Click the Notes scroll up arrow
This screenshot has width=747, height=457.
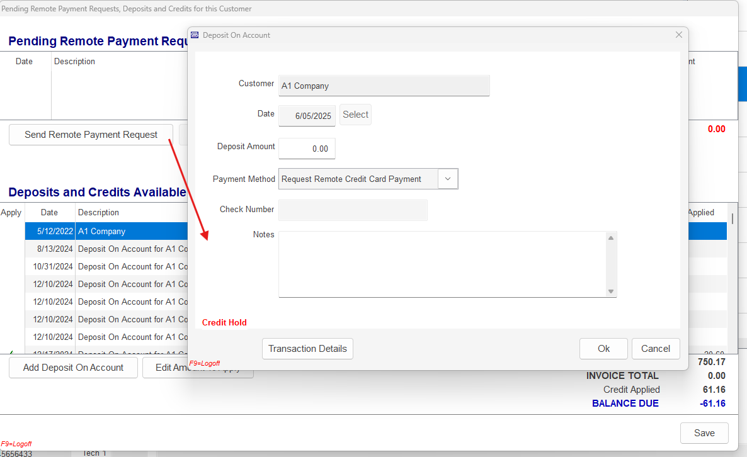click(x=610, y=238)
